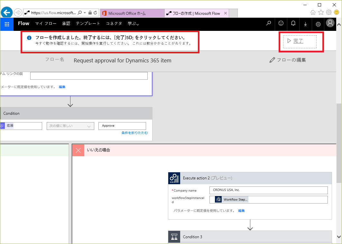Open the 承認 menu item
Viewport: 342px width, 244px height.
66,23
